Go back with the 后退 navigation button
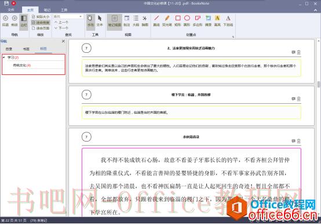 coord(5,21)
